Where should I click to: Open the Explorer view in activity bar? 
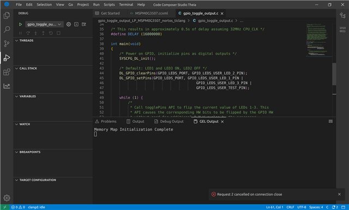[x=7, y=16]
